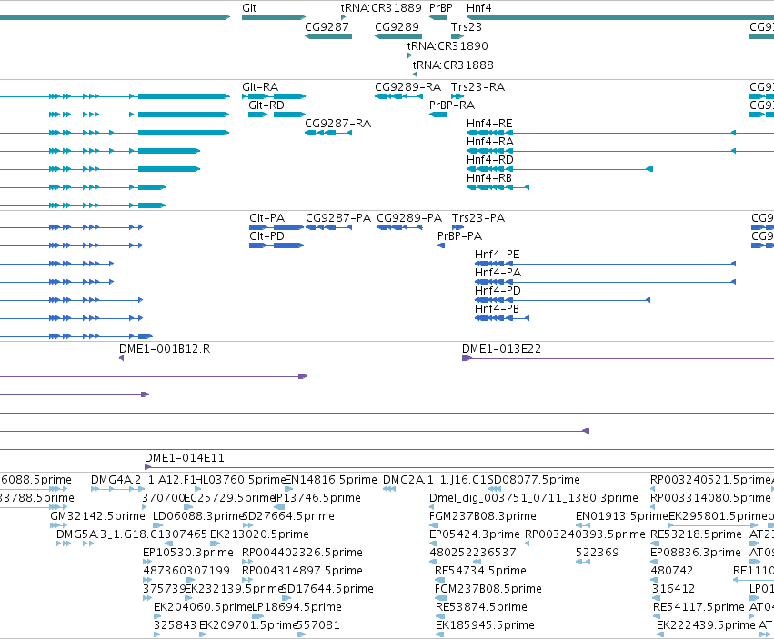
Task: Open the DMG2A.1_1.J16.C1 EST label
Action: point(435,480)
